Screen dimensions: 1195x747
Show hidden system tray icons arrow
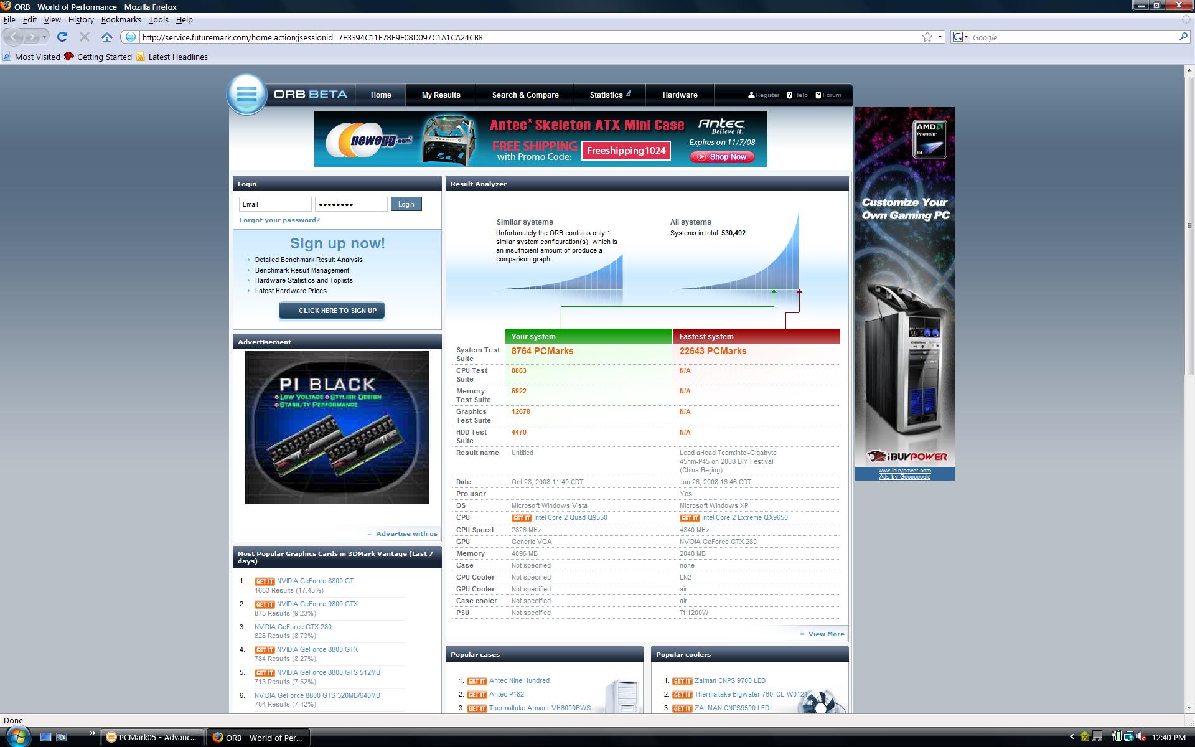point(1072,738)
